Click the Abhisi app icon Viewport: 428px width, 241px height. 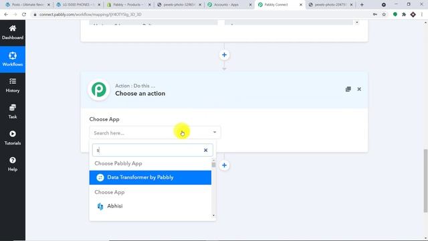coord(100,206)
